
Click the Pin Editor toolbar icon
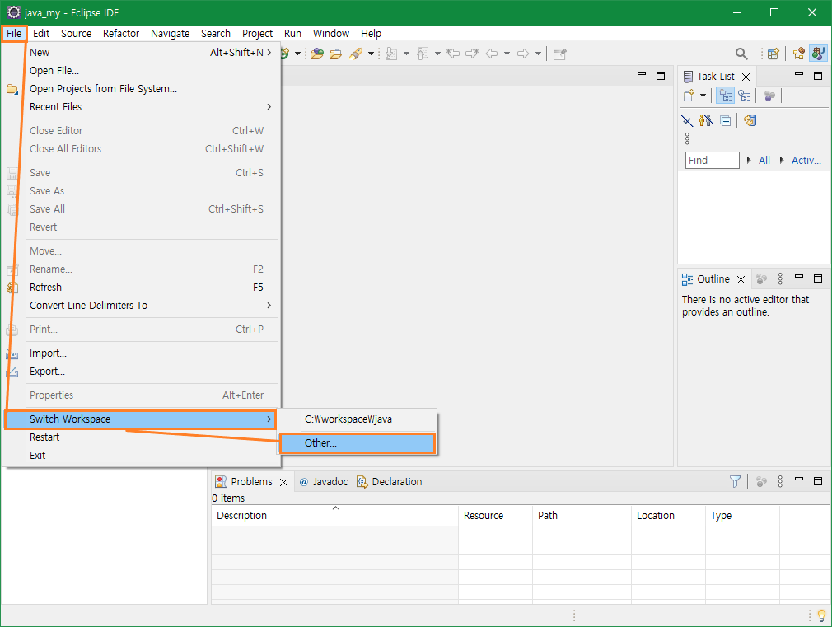pos(560,54)
